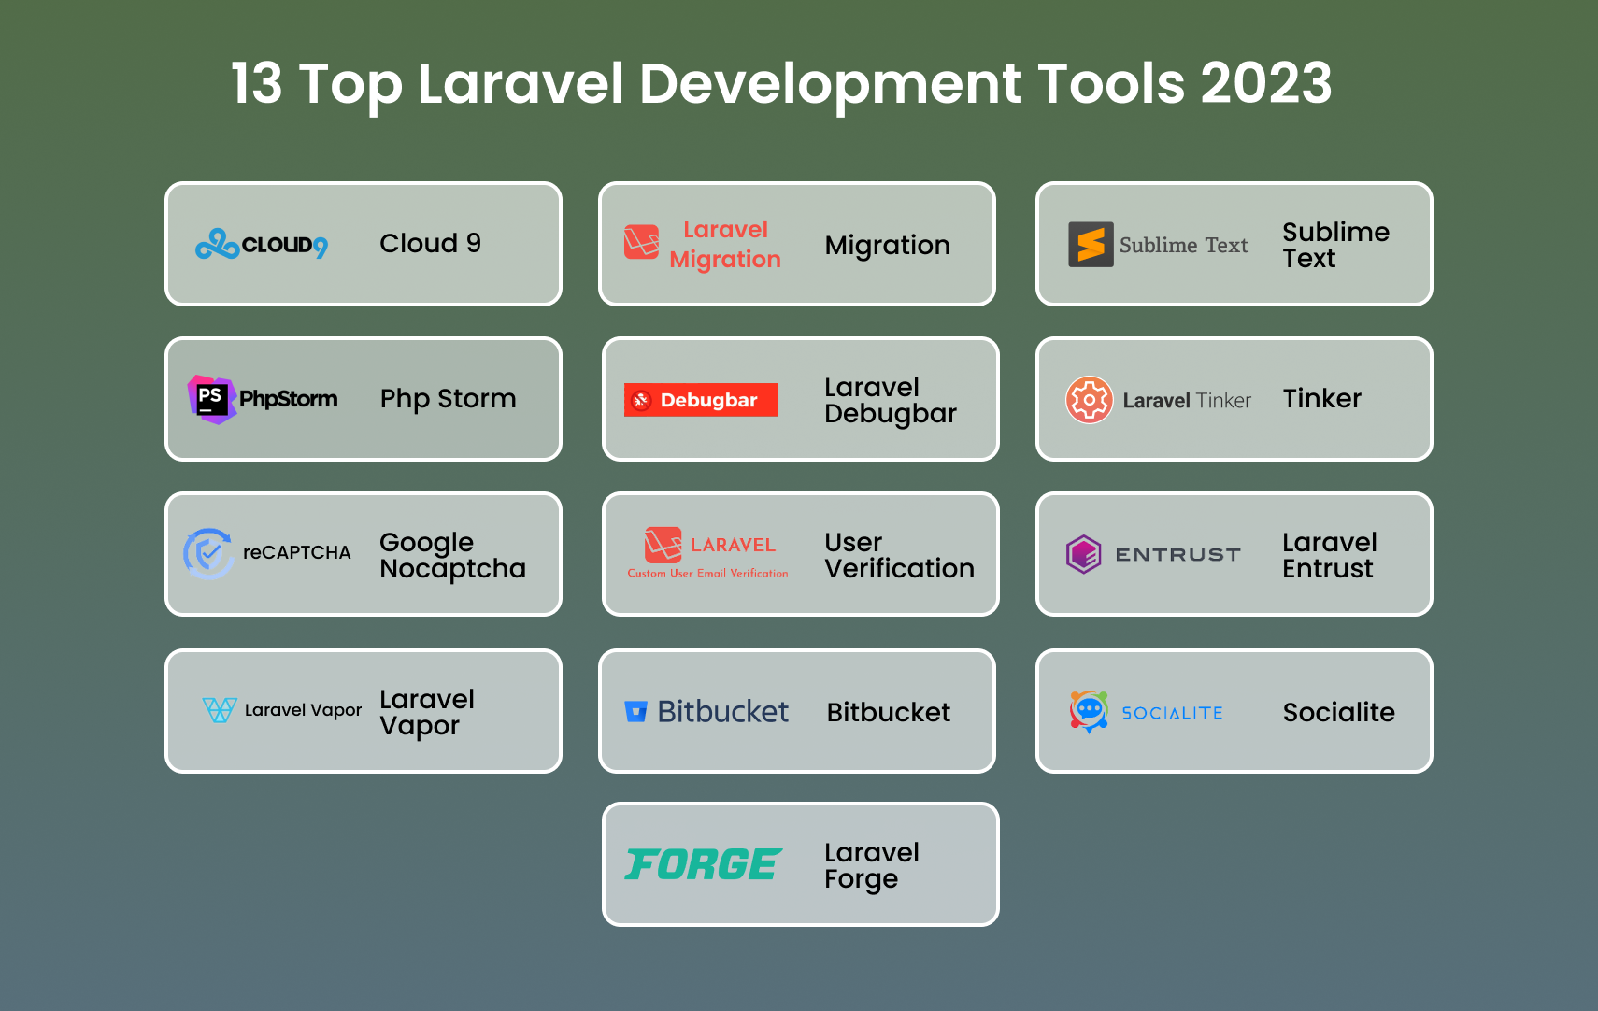Click the blue "Bitbucket" logo wordmark
Viewport: 1598px width, 1011px height.
pos(722,712)
